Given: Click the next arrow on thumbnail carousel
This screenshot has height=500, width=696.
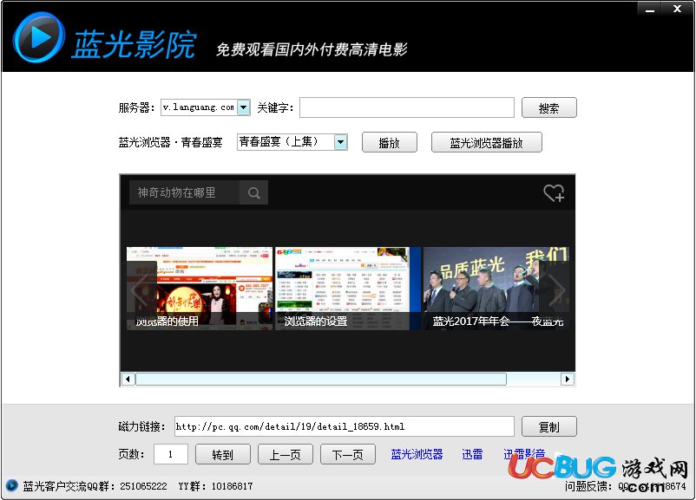Looking at the screenshot, I should pos(555,290).
